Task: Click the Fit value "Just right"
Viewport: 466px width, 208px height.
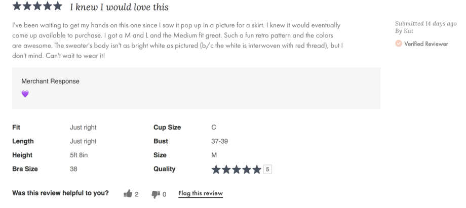Action: point(83,128)
